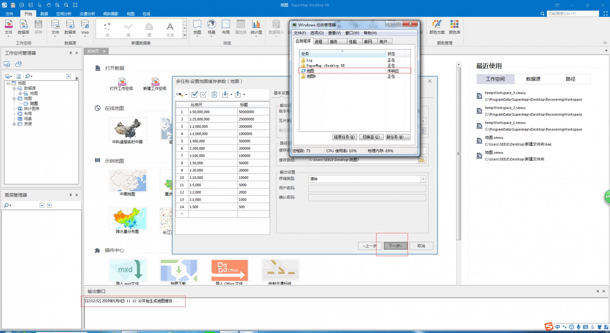Open the add scale dropdown arrow
Viewport: 610px width, 333px height.
coord(186,94)
